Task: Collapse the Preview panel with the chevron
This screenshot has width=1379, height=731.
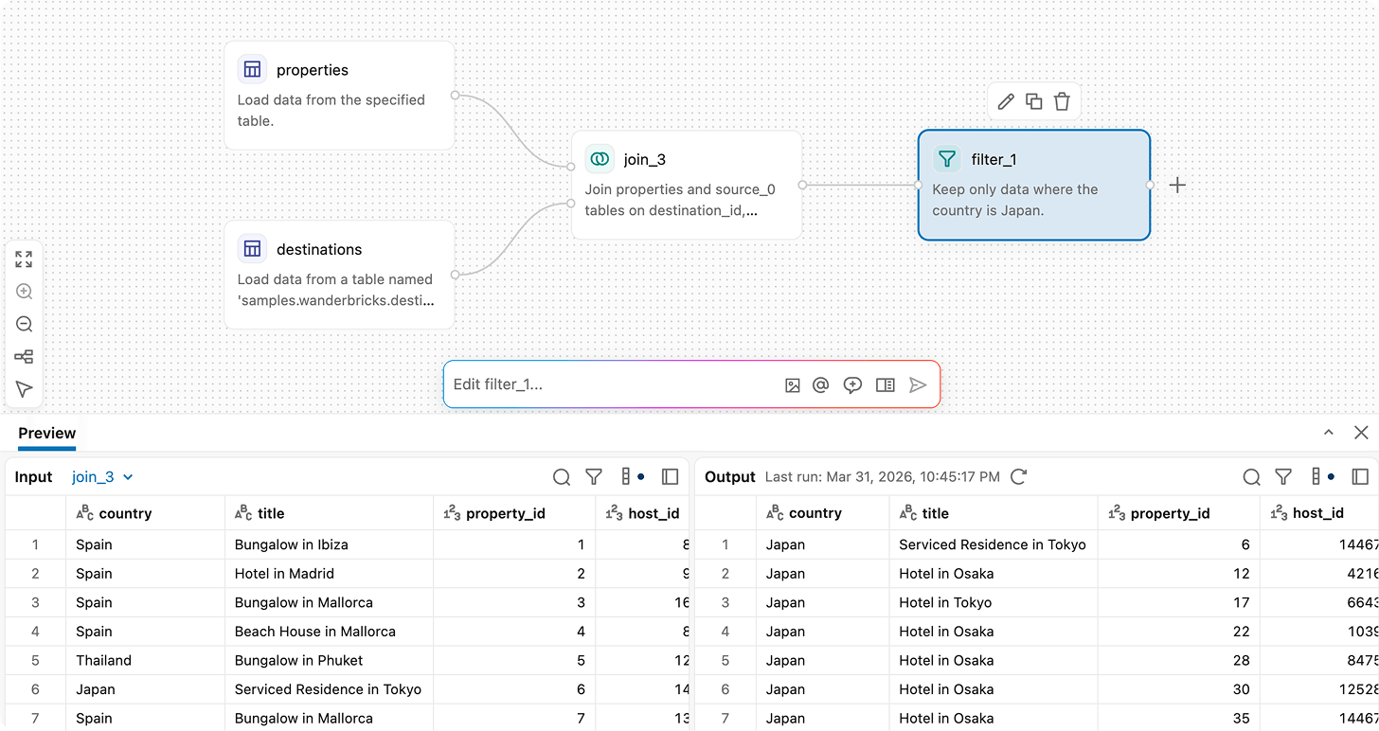Action: [x=1329, y=433]
